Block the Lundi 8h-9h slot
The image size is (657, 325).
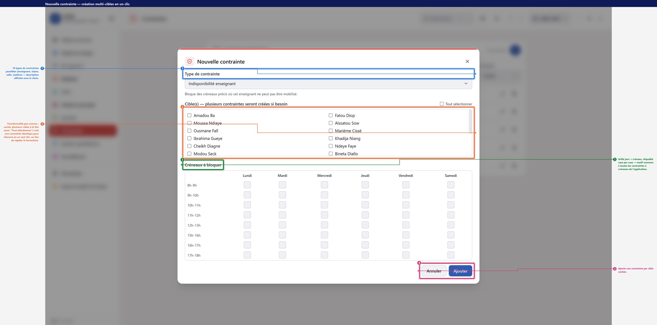pyautogui.click(x=247, y=185)
